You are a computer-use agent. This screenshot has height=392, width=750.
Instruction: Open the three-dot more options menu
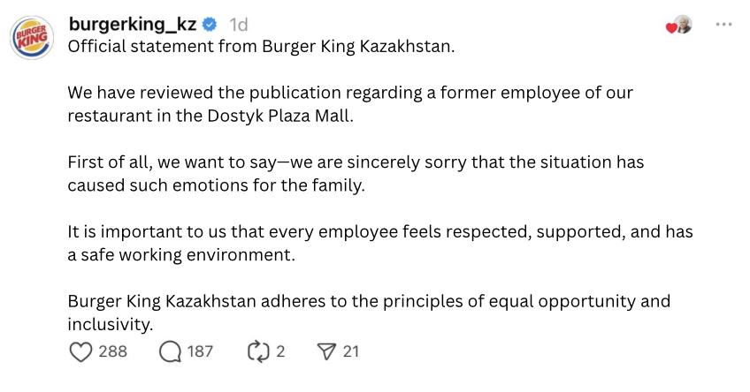pyautogui.click(x=723, y=24)
